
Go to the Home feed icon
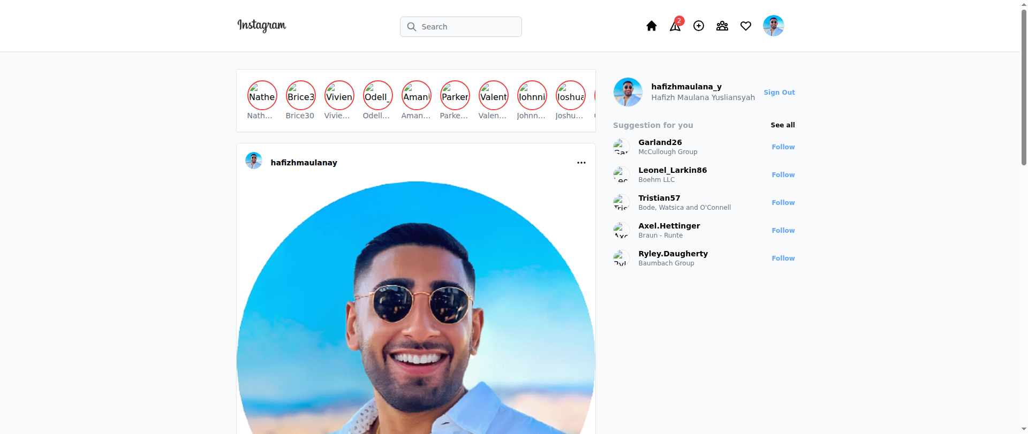[x=651, y=26]
